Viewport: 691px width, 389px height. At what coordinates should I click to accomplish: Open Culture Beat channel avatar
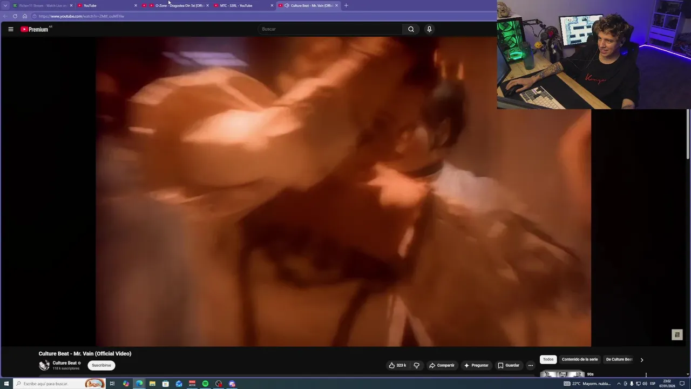(x=44, y=365)
